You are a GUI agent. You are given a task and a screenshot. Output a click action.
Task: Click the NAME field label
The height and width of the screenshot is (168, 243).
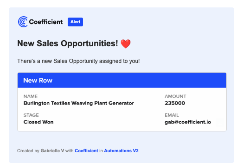tap(31, 96)
